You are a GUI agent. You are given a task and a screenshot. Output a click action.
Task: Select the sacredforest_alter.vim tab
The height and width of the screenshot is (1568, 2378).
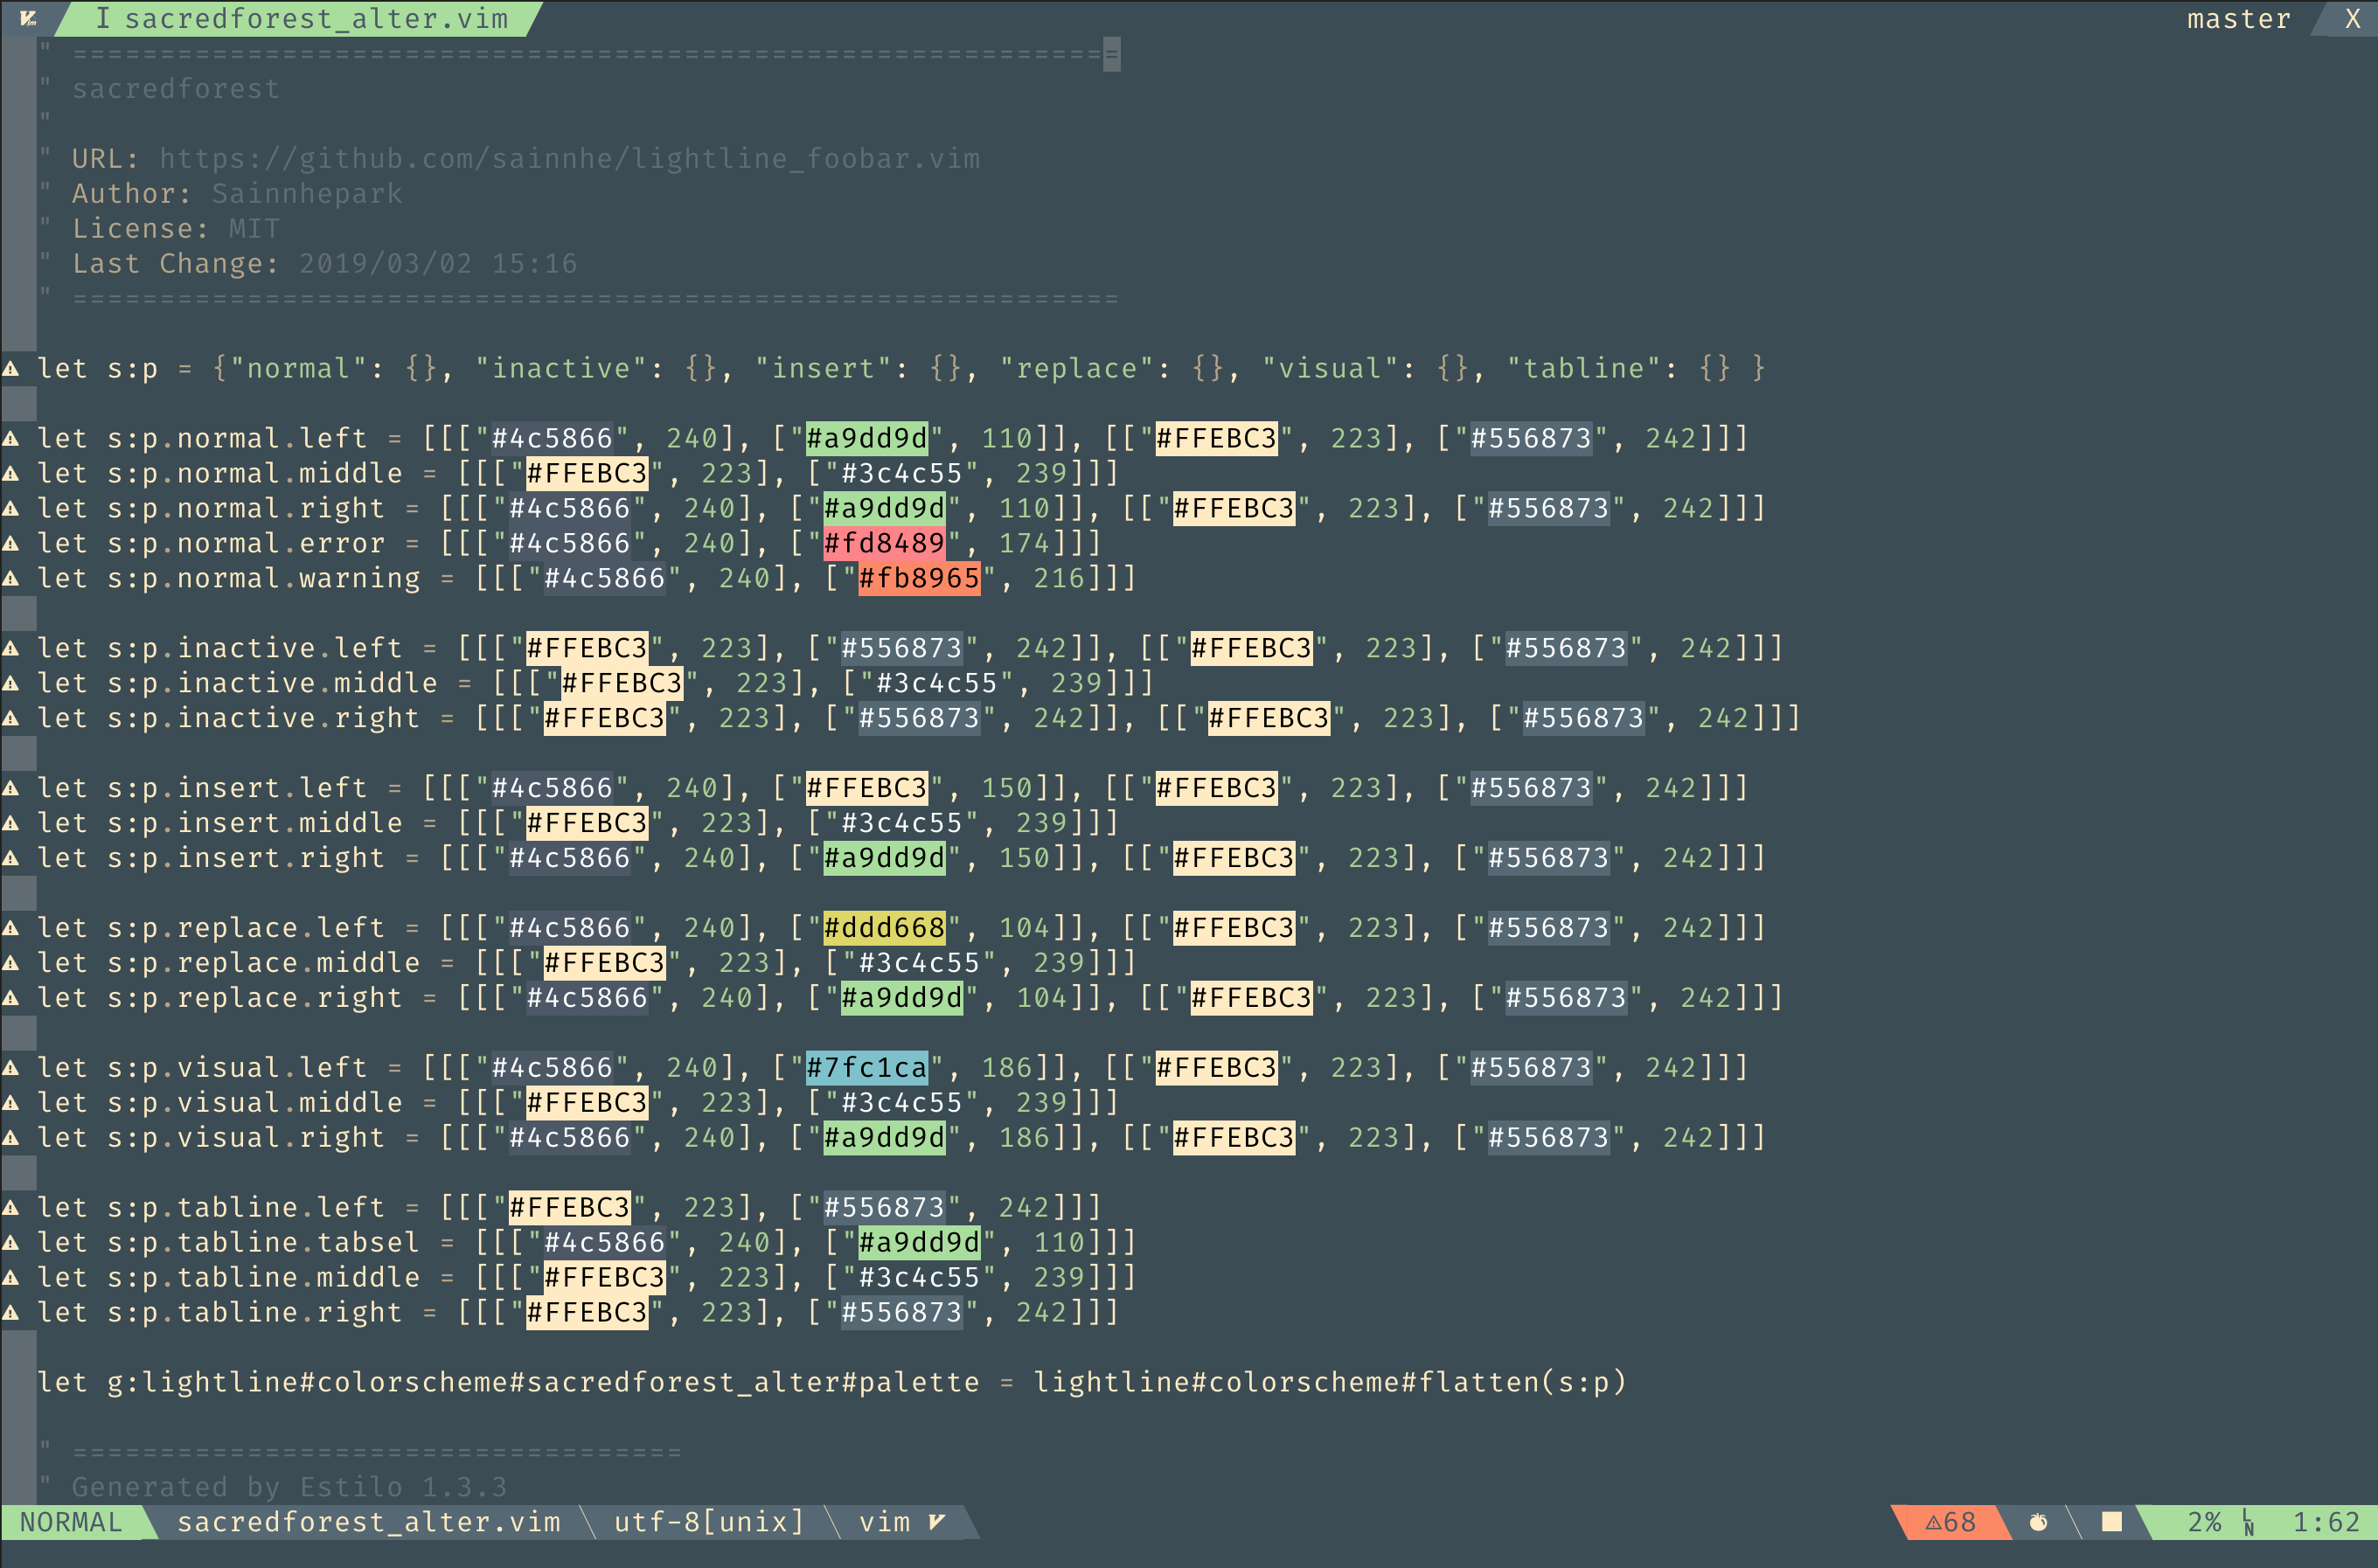300,18
